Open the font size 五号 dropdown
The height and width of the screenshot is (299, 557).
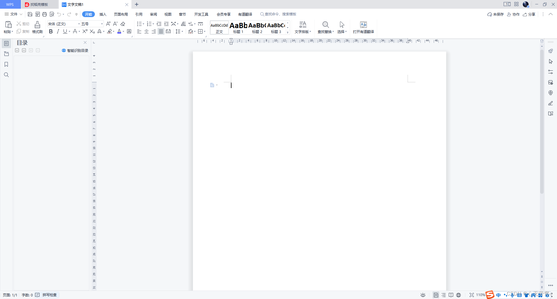(x=102, y=24)
